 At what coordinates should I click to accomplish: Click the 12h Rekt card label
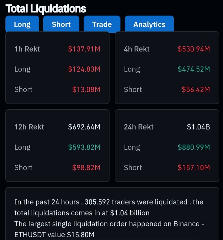pyautogui.click(x=29, y=127)
